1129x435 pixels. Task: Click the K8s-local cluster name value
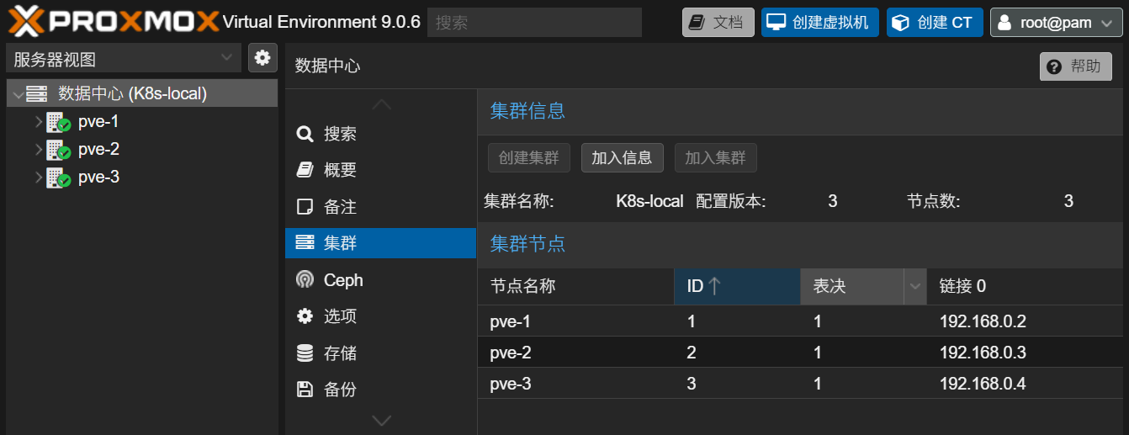click(x=649, y=202)
